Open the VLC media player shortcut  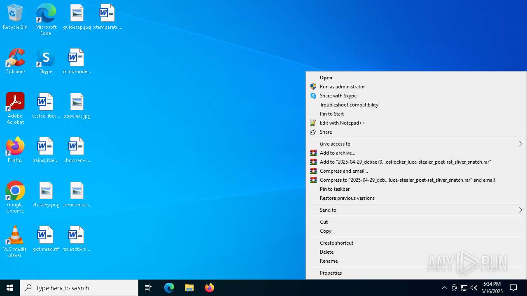(x=15, y=242)
